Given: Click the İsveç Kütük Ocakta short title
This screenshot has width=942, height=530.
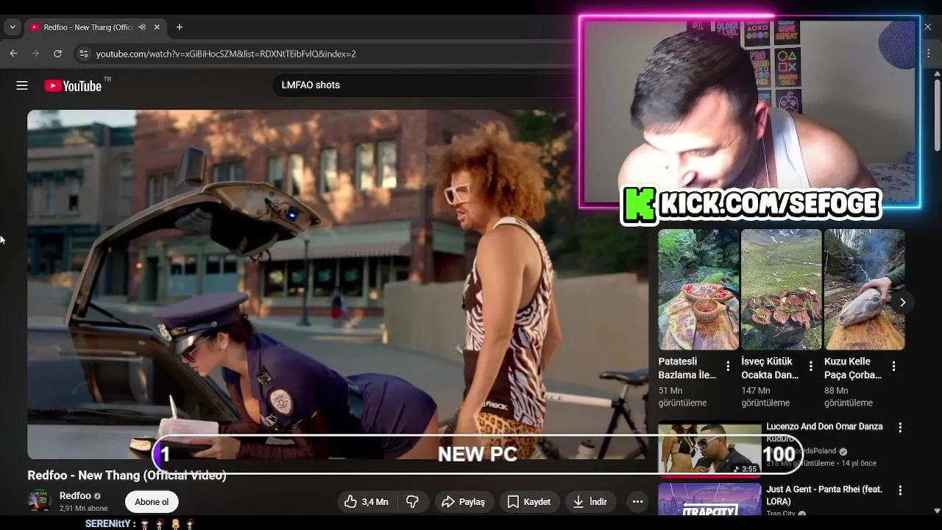Looking at the screenshot, I should point(770,368).
